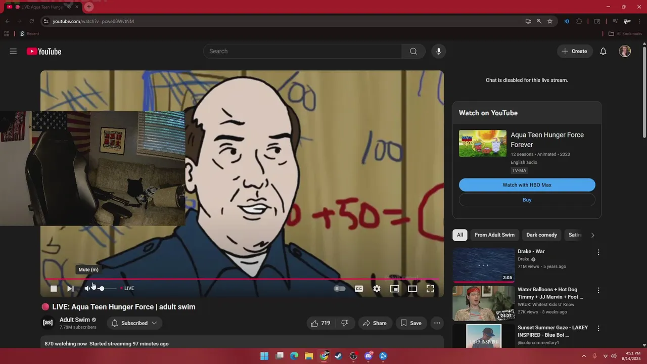Image resolution: width=647 pixels, height=364 pixels.
Task: Select the From Adult Swim chip
Action: [494, 235]
